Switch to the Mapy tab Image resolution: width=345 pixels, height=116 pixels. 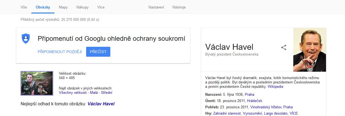63,7
